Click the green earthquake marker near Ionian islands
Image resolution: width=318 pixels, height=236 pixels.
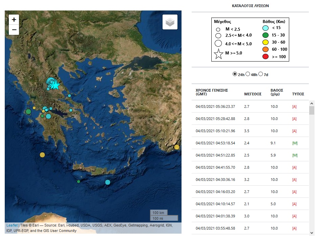pos(28,112)
